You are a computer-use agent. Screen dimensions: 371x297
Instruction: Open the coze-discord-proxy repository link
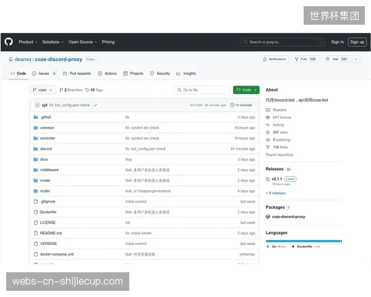[59, 59]
